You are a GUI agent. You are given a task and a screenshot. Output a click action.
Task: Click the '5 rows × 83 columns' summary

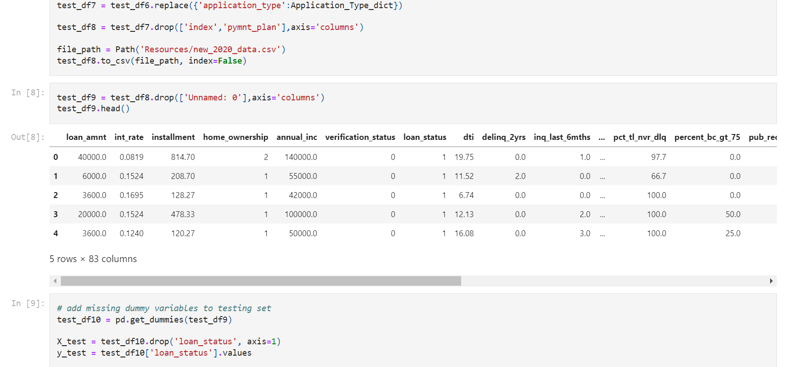click(93, 259)
